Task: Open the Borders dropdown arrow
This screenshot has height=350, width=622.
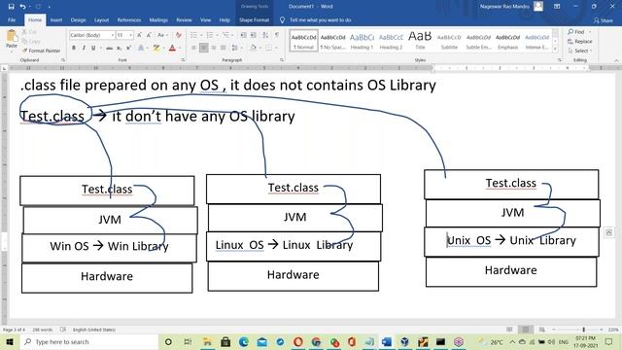Action: [x=276, y=48]
